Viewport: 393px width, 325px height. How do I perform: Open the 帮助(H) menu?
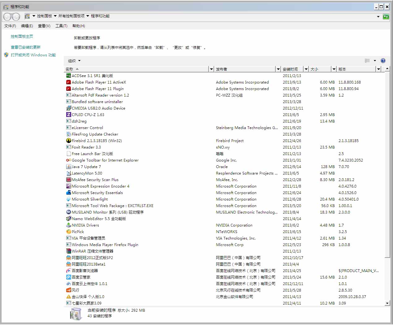(79, 26)
